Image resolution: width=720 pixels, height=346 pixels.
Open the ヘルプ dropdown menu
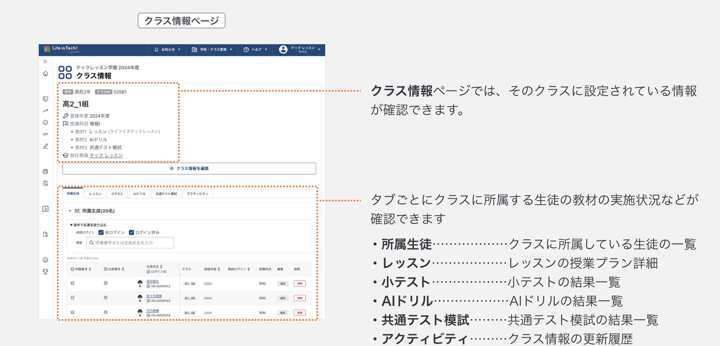tap(256, 50)
